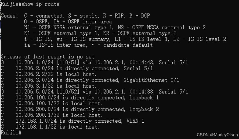239x139 pixels.
Task: Click the 'candidate default' legend text
Action: coord(128,45)
